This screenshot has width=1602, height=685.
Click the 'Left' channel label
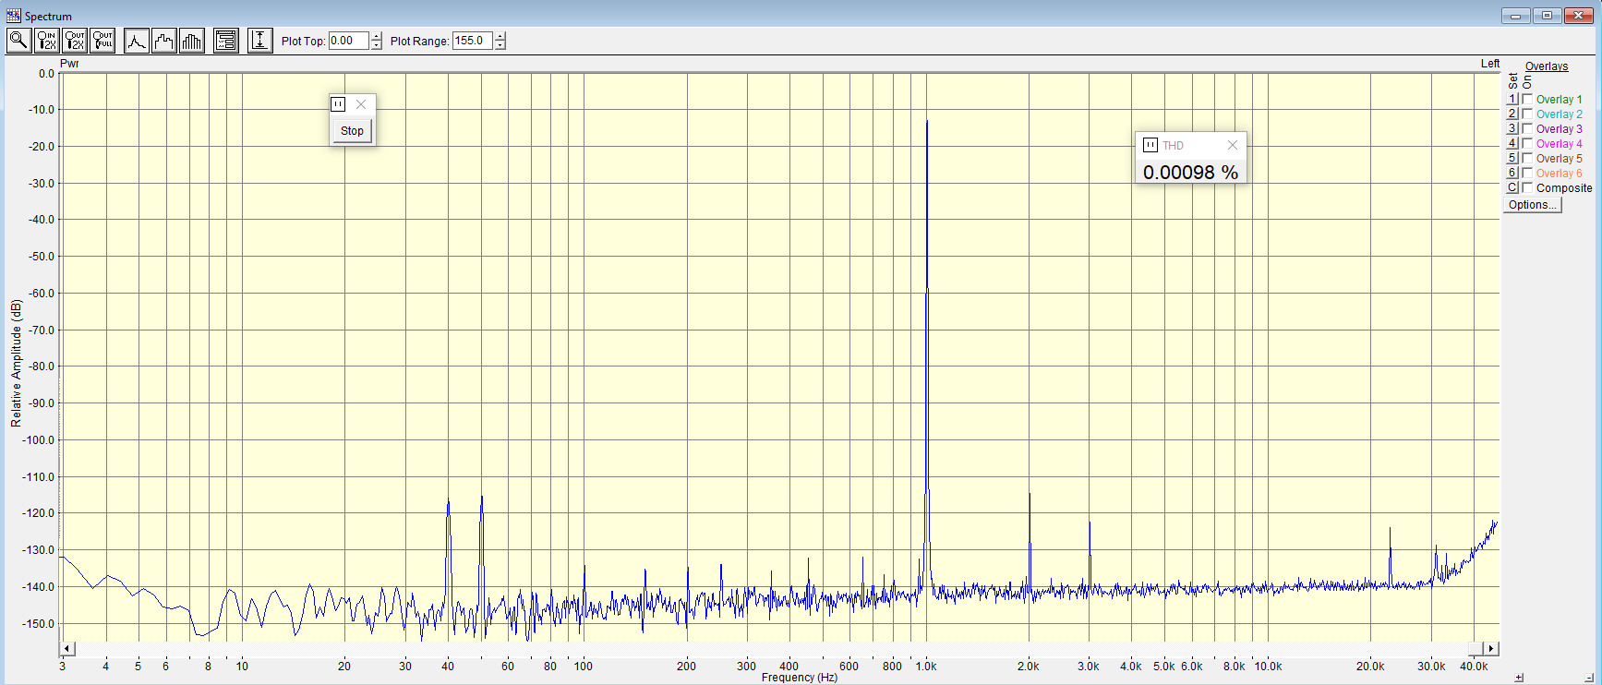click(x=1490, y=64)
